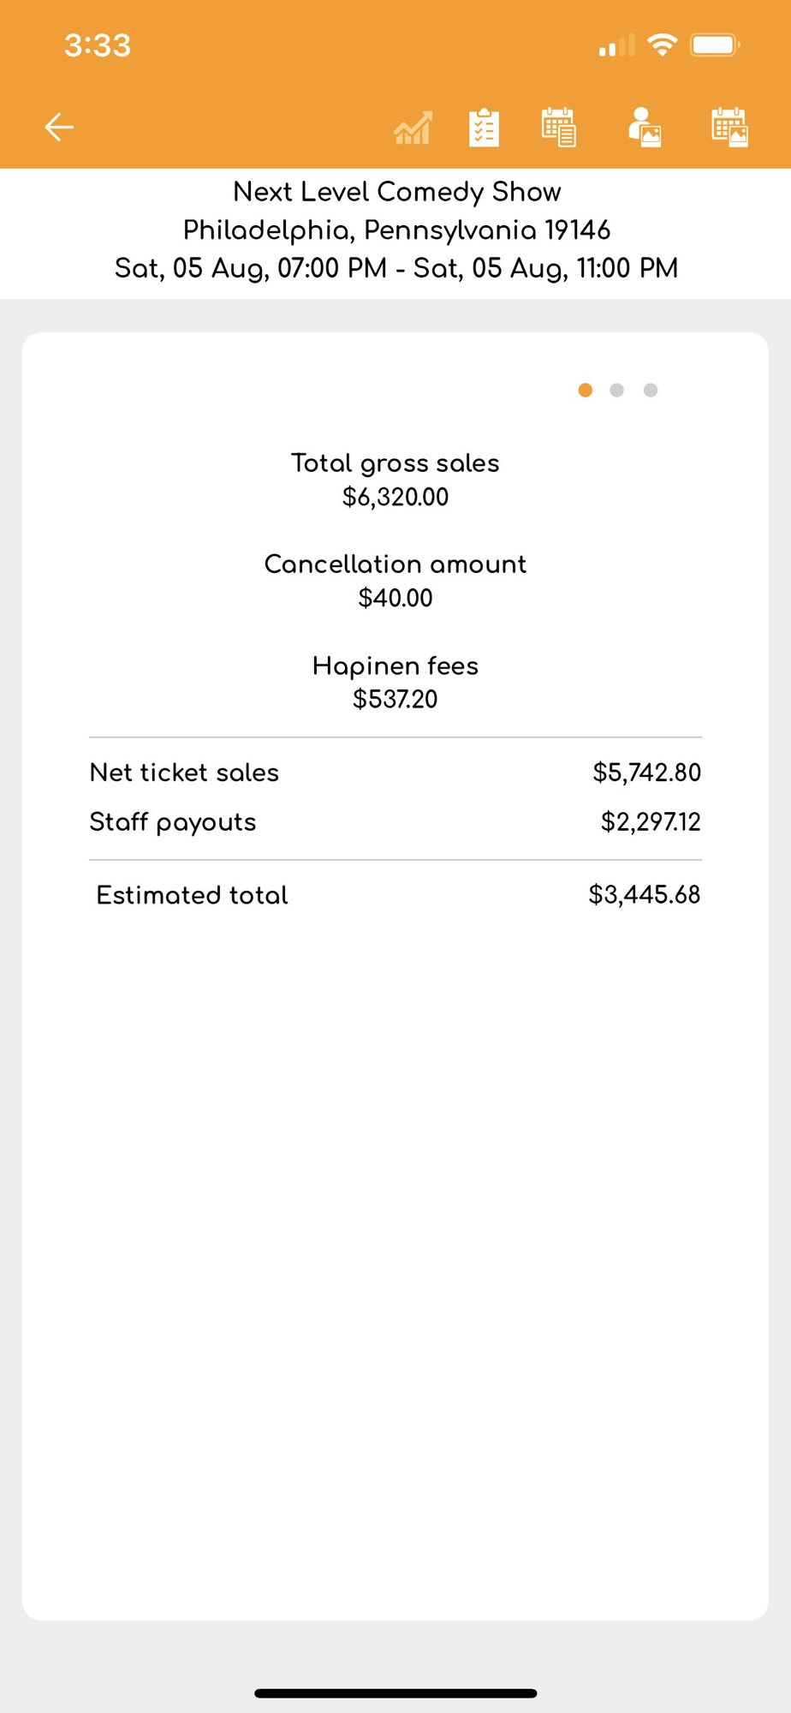Open the calendar with image icon
Image resolution: width=791 pixels, height=1713 pixels.
(x=729, y=128)
